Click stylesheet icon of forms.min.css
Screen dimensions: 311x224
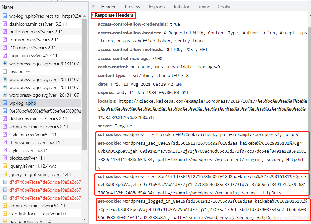(x=5, y=39)
